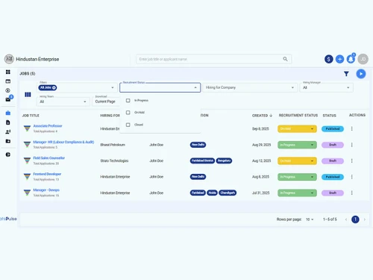Click the Hindustan Enterprise company logo
Image resolution: width=373 pixels, height=280 pixels.
click(9, 59)
